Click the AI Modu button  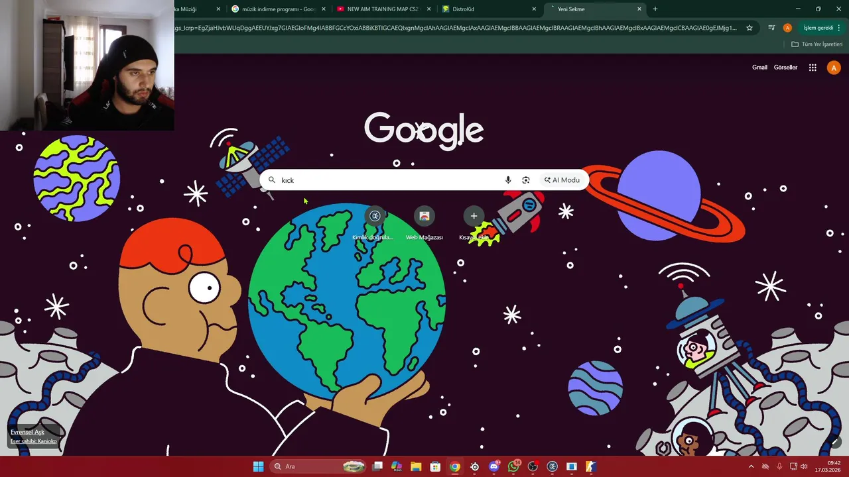pos(562,180)
